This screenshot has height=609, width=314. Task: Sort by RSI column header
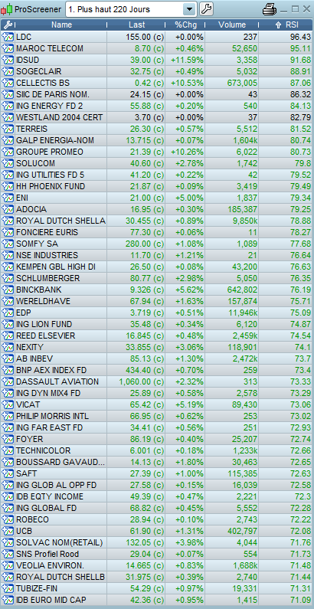point(287,25)
